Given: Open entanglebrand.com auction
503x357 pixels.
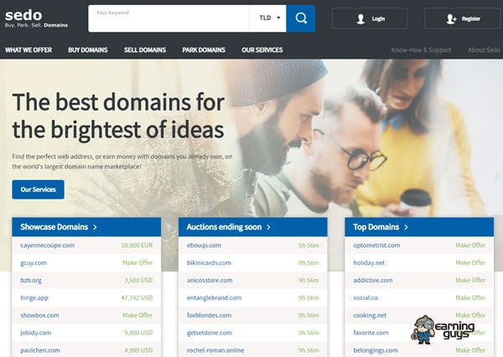Looking at the screenshot, I should click(x=215, y=298).
